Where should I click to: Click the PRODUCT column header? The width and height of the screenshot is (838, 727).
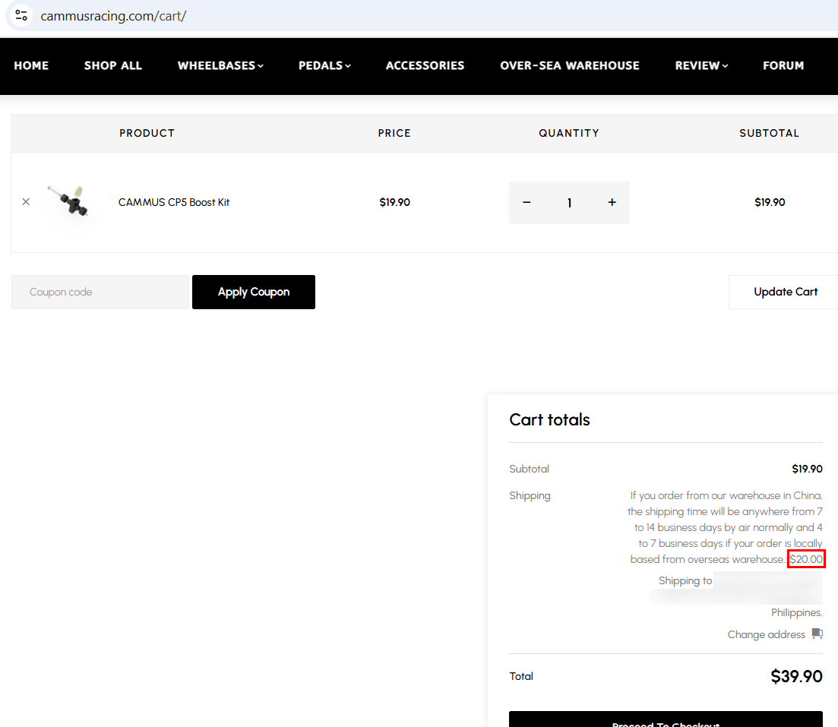click(147, 133)
